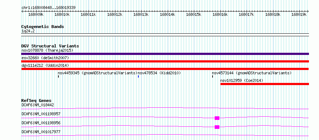Click the 168019k ruler tick label
Screen dimensions: 319x140
point(299,14)
